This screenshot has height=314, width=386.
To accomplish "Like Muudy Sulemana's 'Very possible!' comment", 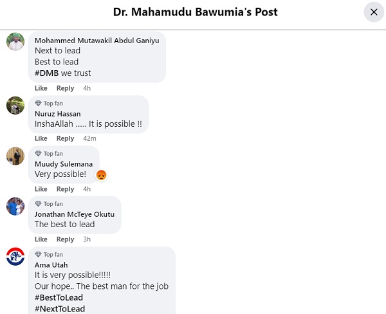I will (41, 189).
